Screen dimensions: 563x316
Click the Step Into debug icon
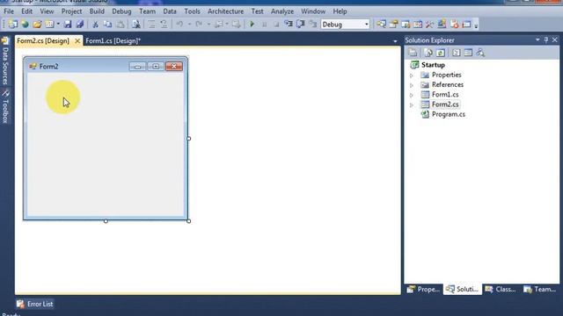289,25
